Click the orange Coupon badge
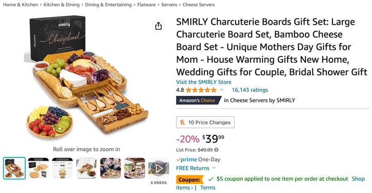 pyautogui.click(x=190, y=179)
